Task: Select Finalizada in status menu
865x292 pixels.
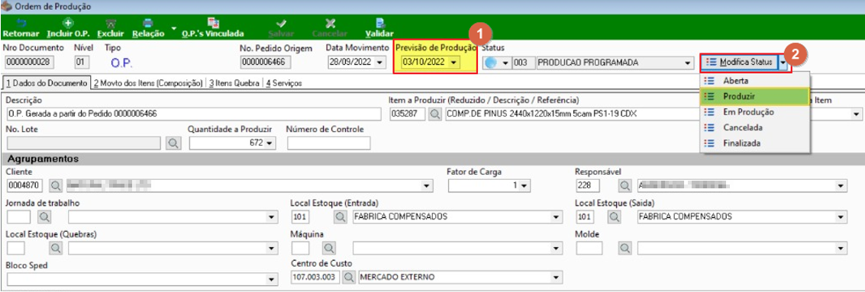Action: click(754, 143)
